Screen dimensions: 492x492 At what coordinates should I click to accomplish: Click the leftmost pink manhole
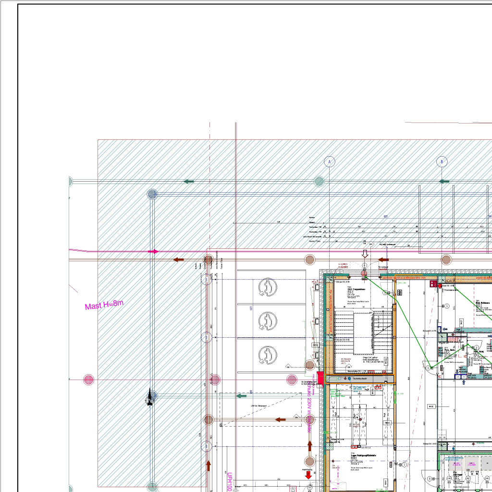[88, 380]
